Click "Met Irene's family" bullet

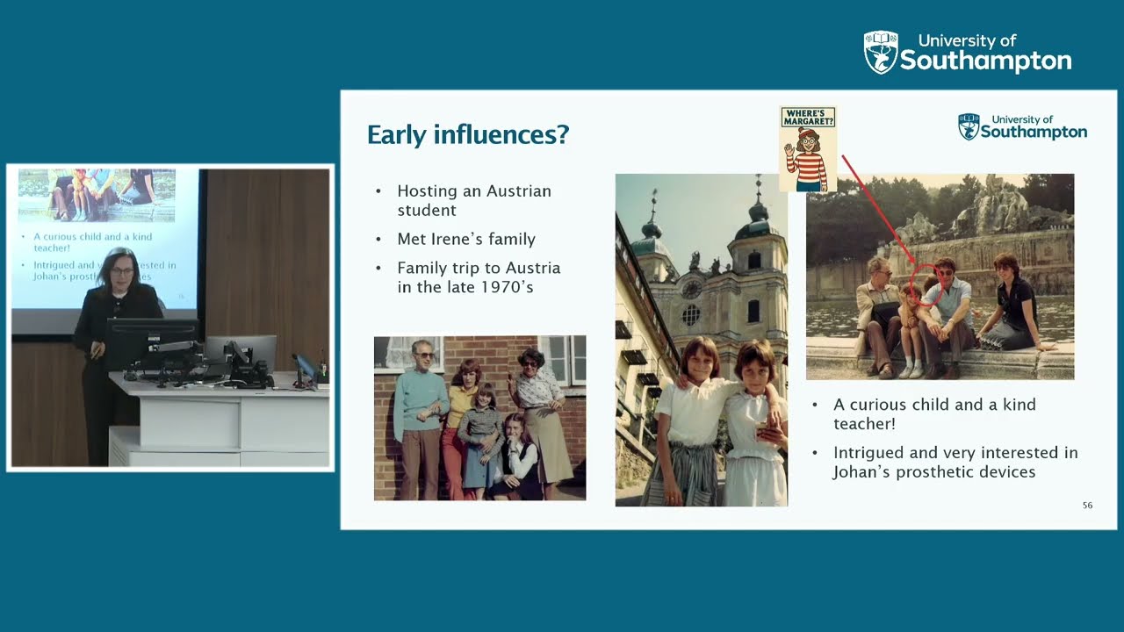[x=465, y=239]
